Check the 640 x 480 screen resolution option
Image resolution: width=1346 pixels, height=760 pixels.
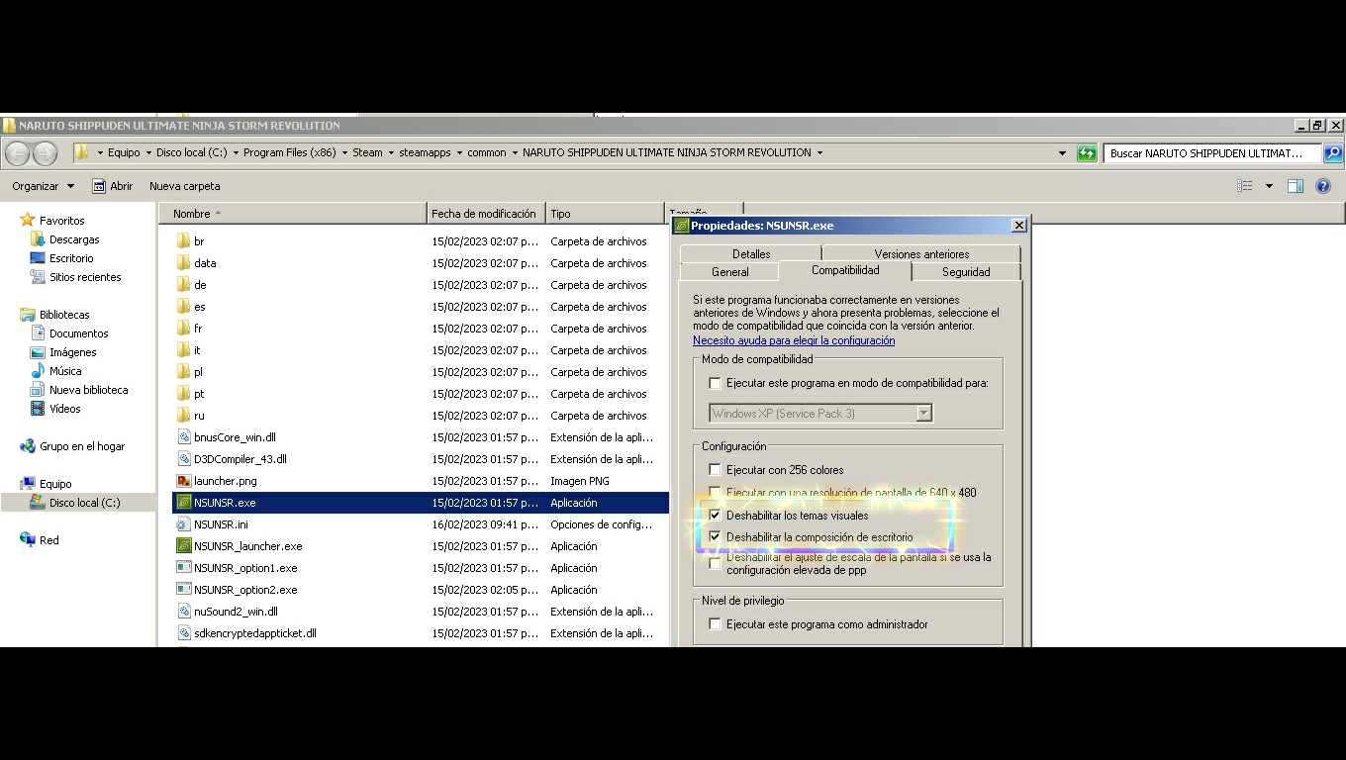[x=715, y=493]
